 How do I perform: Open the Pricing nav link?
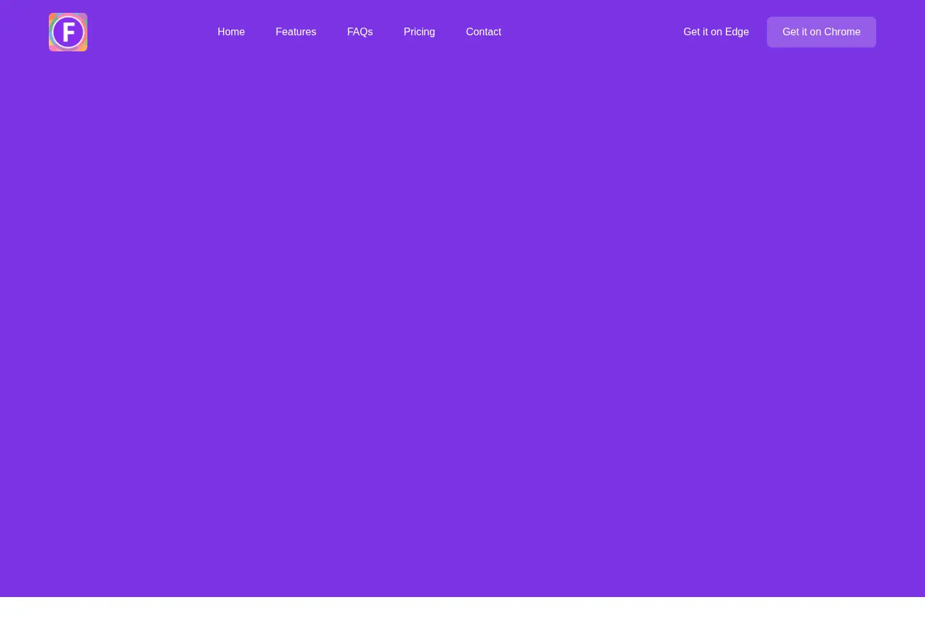419,32
